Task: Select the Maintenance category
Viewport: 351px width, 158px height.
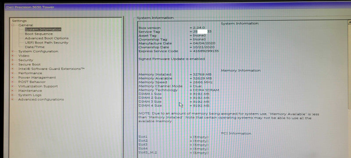Action: coord(30,91)
